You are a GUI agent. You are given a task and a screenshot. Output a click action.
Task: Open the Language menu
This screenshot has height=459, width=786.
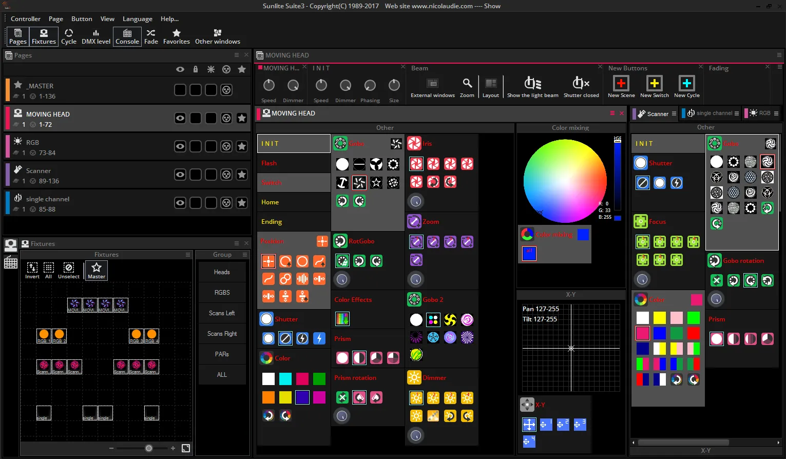point(137,18)
